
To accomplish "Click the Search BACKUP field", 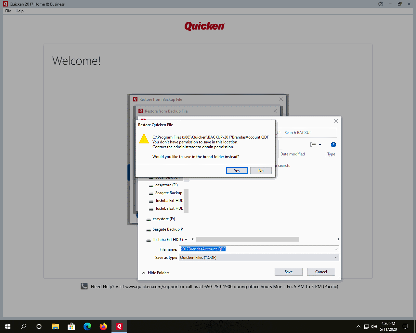I will [306, 133].
